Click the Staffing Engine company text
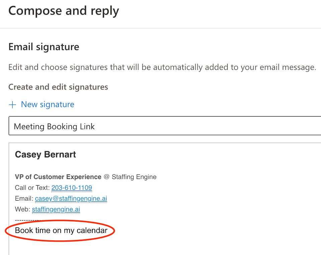 click(x=134, y=177)
